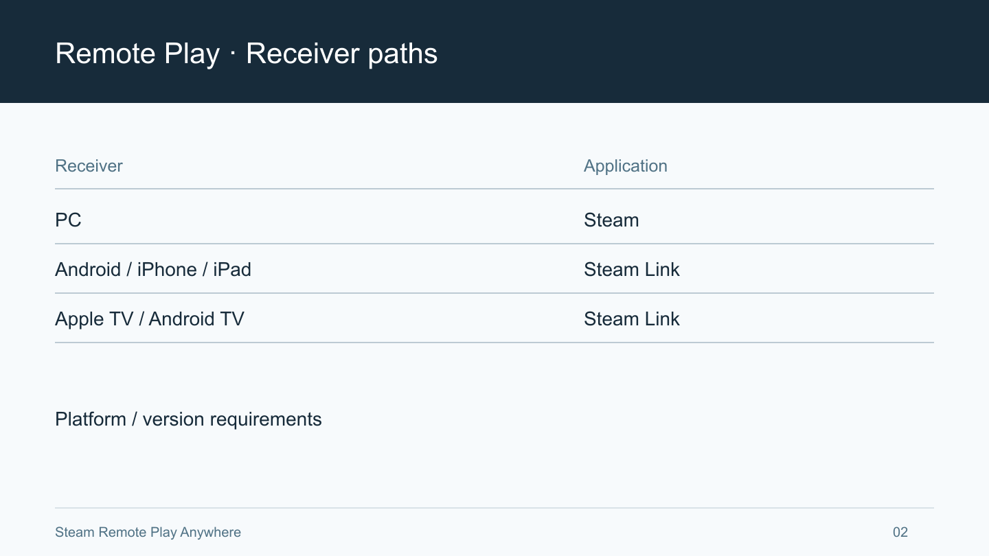Click the "PC" receiver cell

(x=68, y=220)
